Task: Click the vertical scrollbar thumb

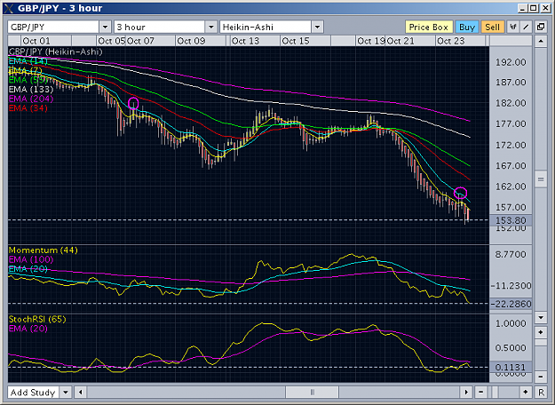Action: click(541, 179)
